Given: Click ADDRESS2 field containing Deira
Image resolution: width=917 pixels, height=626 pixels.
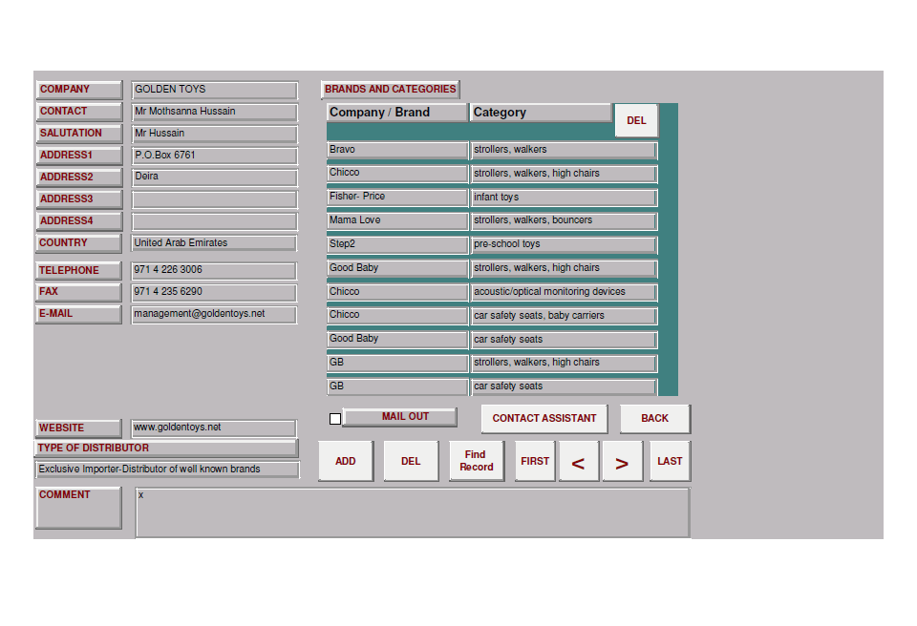Looking at the screenshot, I should (x=215, y=177).
